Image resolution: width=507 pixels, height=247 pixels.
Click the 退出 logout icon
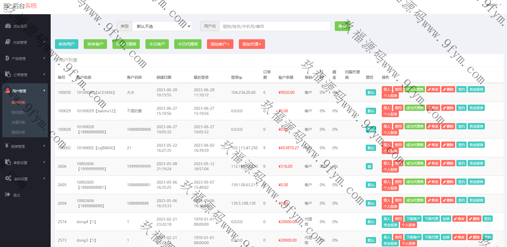coord(8,195)
